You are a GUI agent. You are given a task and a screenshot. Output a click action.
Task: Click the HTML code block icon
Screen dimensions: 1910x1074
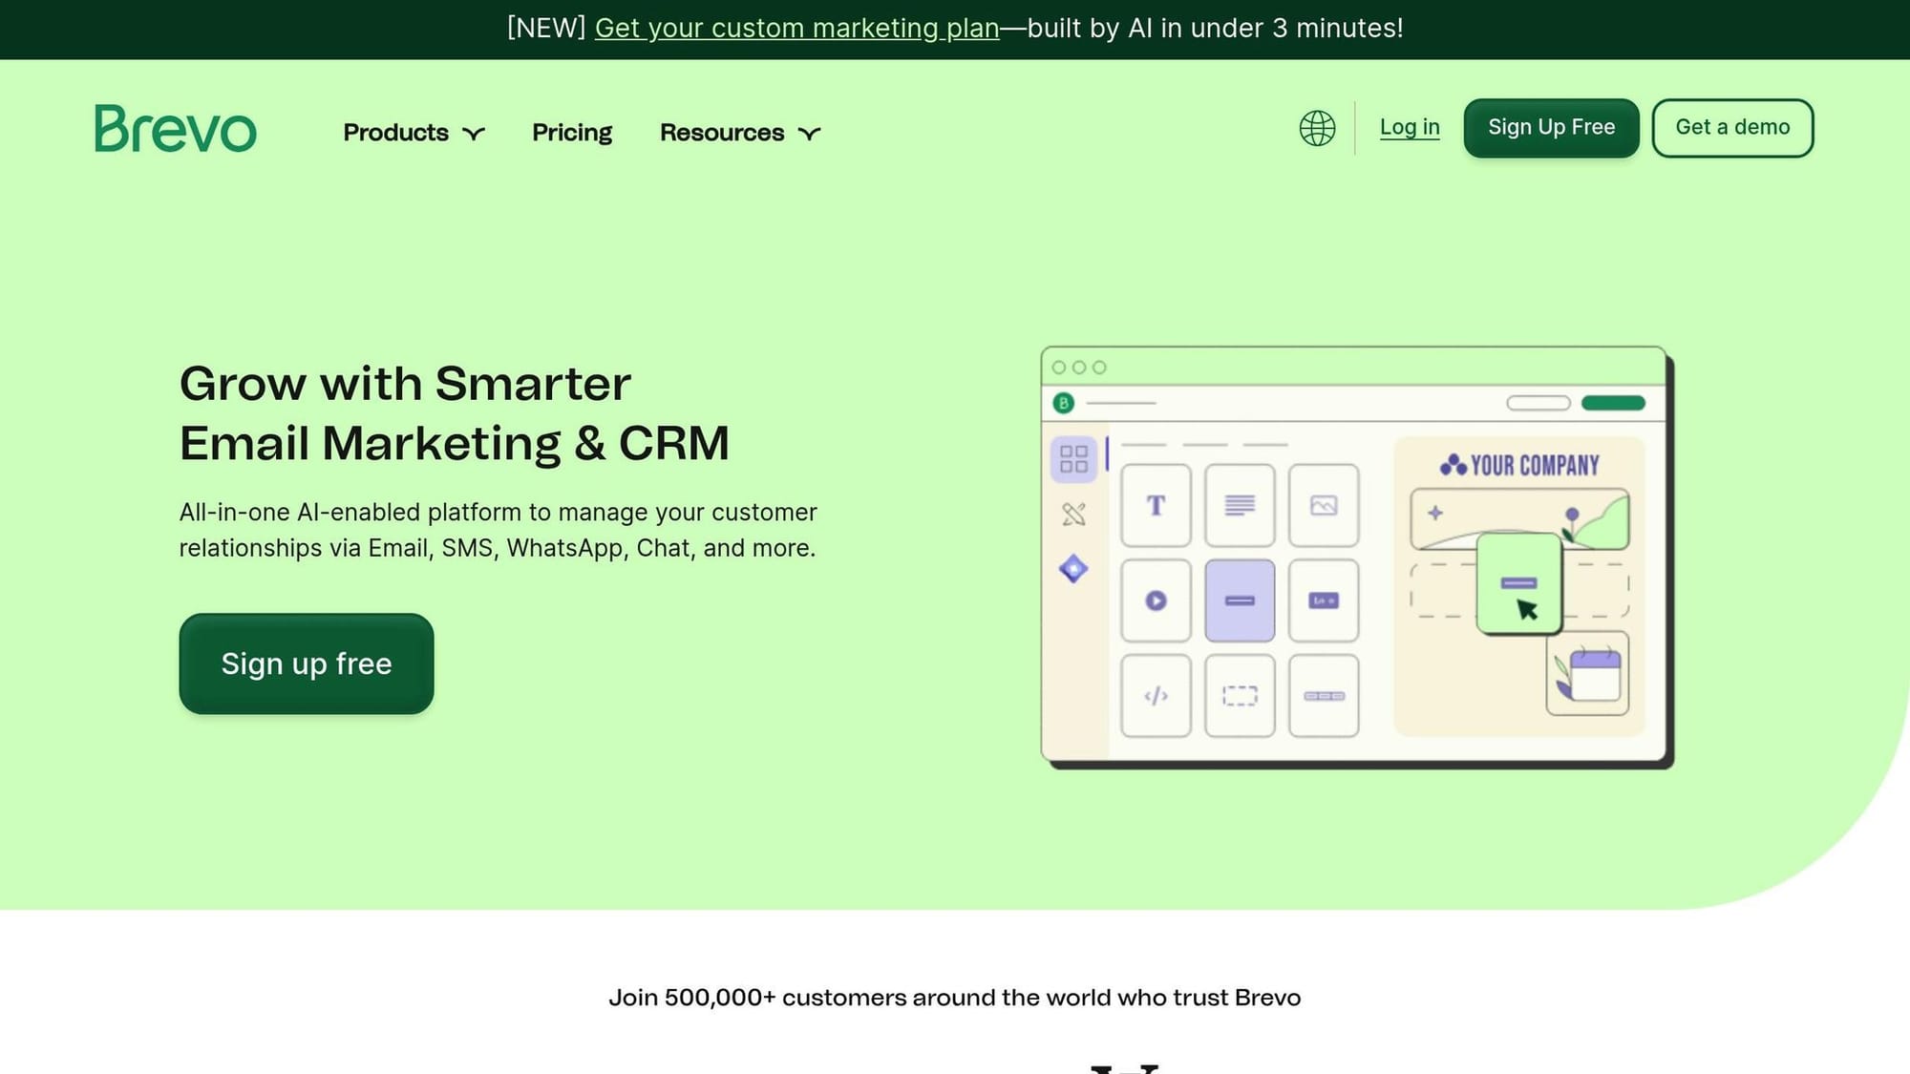click(x=1156, y=696)
